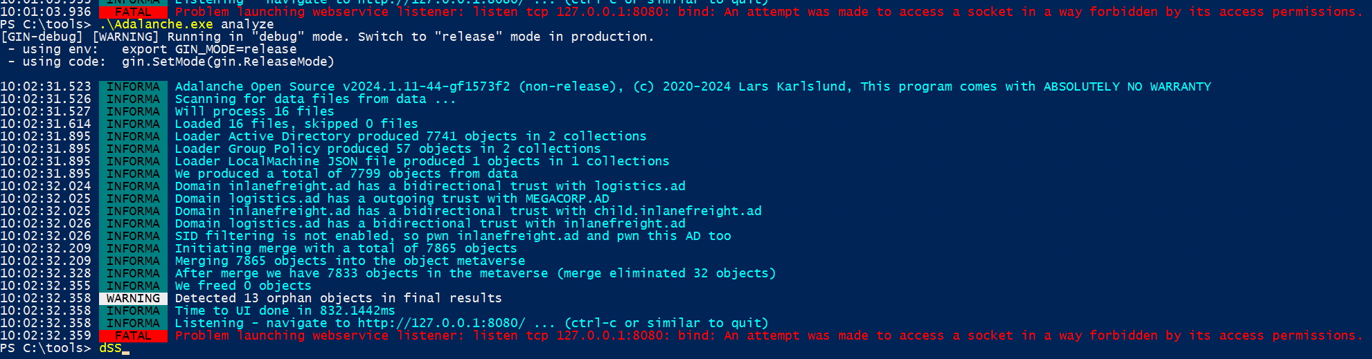Click the 'export GIN_MODE=release' text
The width and height of the screenshot is (1372, 359).
coord(209,49)
